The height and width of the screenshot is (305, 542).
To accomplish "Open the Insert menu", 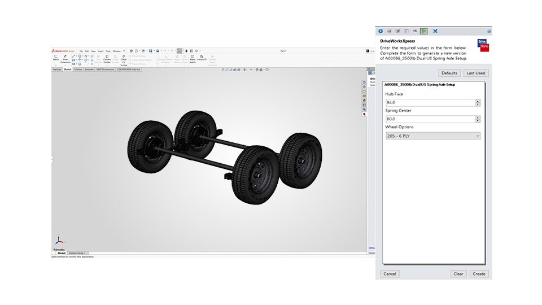I will point(100,51).
